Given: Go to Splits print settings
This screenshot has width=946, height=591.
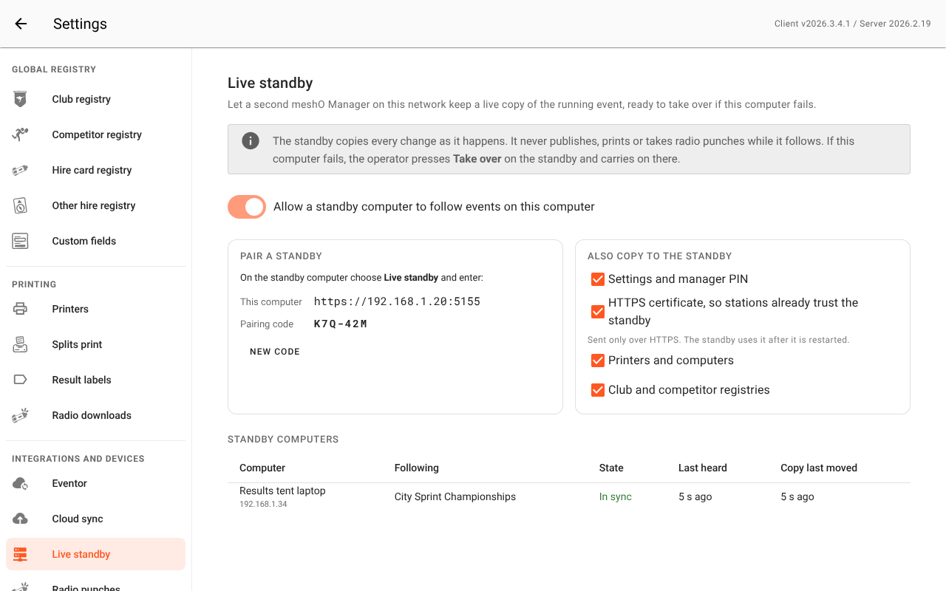Looking at the screenshot, I should tap(96, 344).
